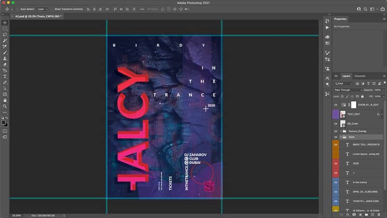Image resolution: width=387 pixels, height=218 pixels.
Task: Select the Zoom tool
Action: tap(5, 106)
